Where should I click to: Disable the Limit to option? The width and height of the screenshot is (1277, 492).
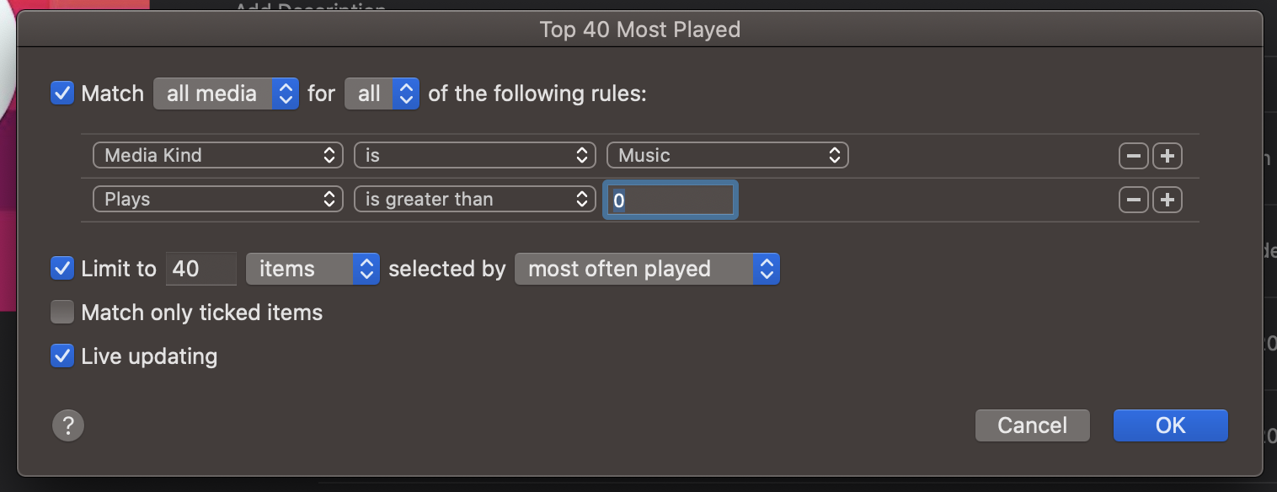[x=61, y=268]
